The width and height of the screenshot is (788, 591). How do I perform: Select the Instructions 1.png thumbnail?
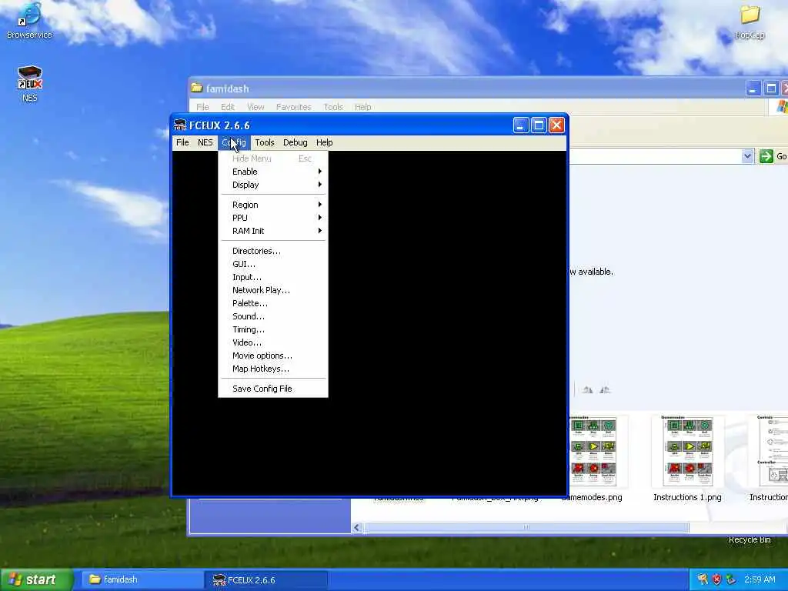[x=687, y=452]
